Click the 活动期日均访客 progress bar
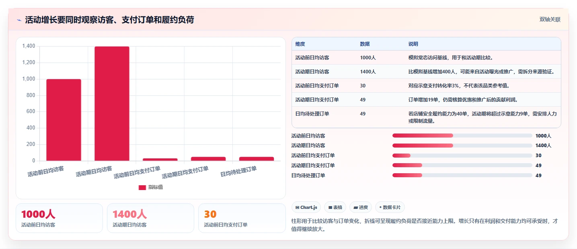577x249 pixels. [462, 146]
